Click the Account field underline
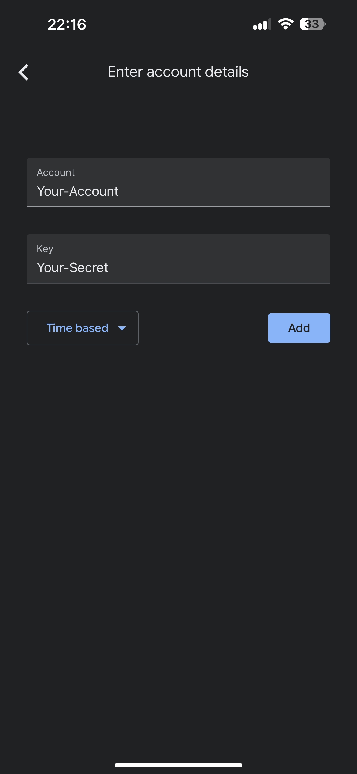Viewport: 357px width, 774px height. (178, 207)
